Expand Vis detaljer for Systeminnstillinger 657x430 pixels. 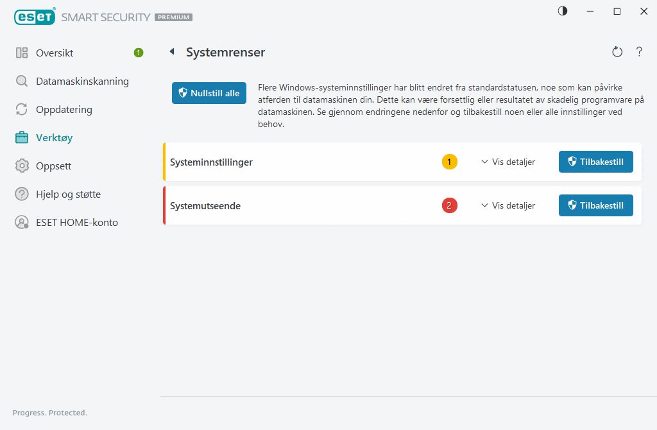pos(508,162)
